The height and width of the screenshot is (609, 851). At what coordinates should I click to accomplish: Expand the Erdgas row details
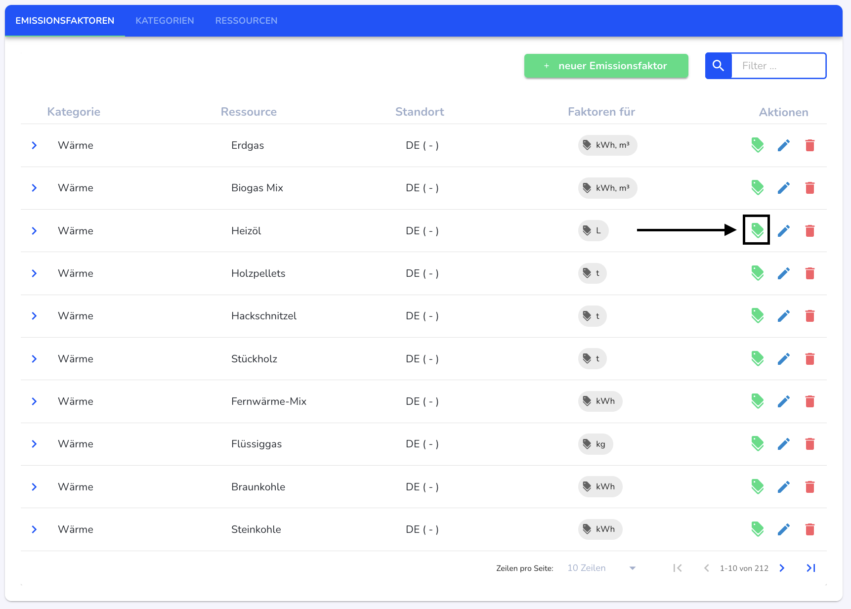(x=34, y=145)
